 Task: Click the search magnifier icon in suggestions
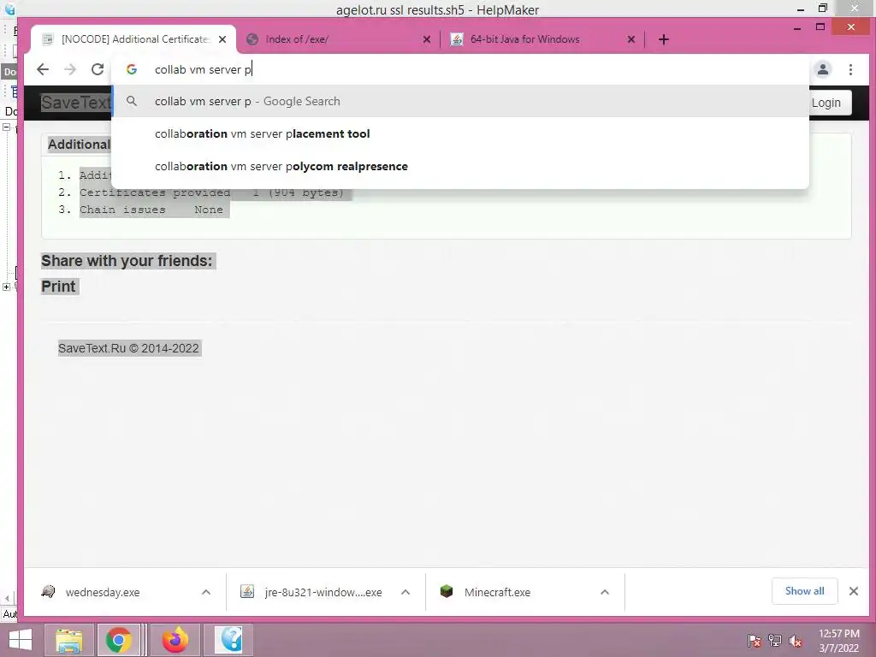pyautogui.click(x=132, y=101)
